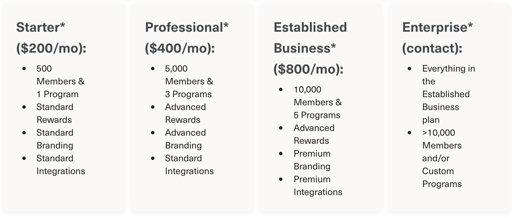Screen dimensions: 512x218
Task: Click 'Advanced Rewards' in Professional plan
Action: coord(185,113)
